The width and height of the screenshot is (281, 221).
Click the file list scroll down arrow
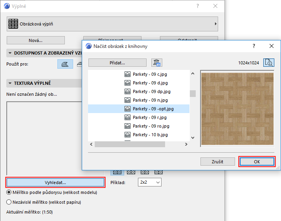[193, 138]
